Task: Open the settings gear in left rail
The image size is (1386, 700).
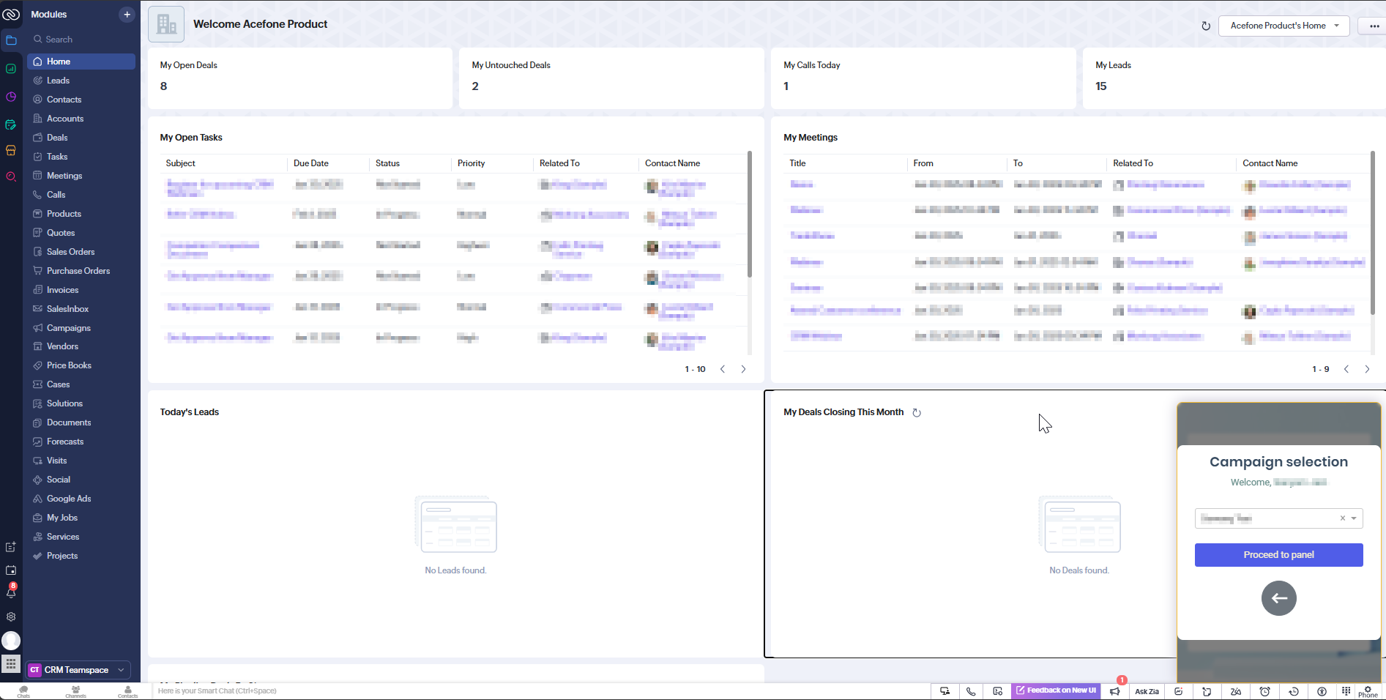Action: pyautogui.click(x=11, y=617)
